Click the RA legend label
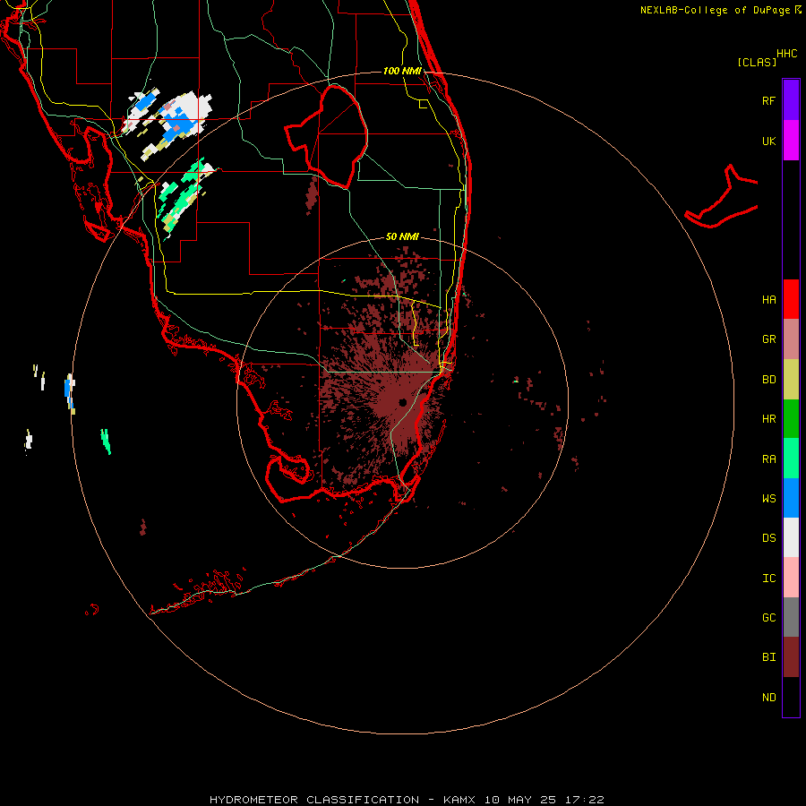The image size is (806, 806). [768, 459]
